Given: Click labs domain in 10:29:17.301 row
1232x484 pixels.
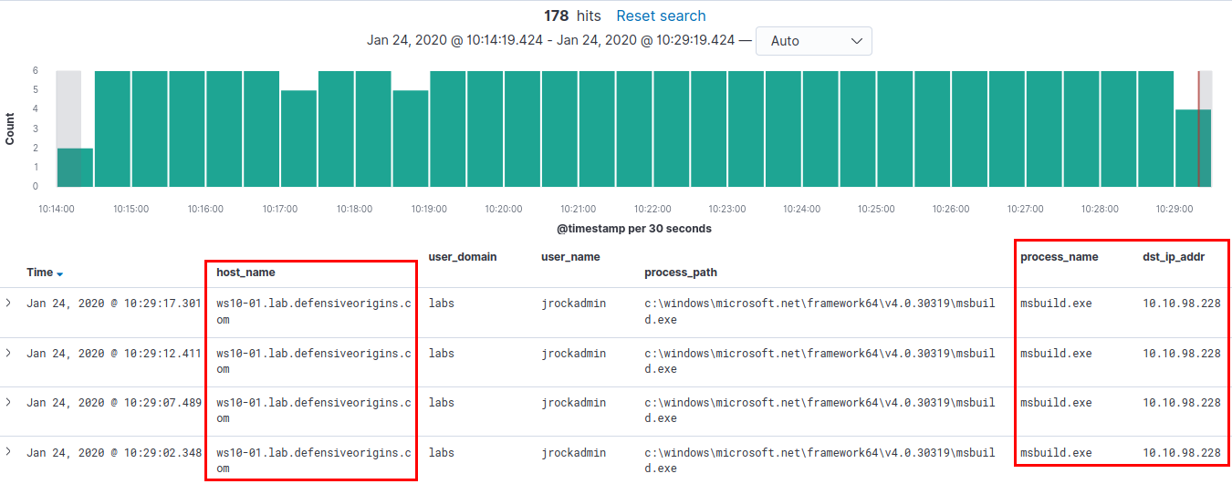Looking at the screenshot, I should pyautogui.click(x=441, y=303).
